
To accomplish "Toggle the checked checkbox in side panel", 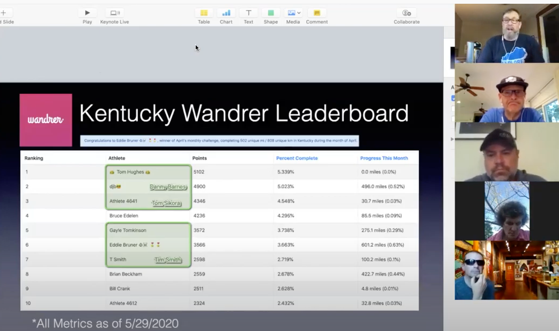I will [453, 98].
